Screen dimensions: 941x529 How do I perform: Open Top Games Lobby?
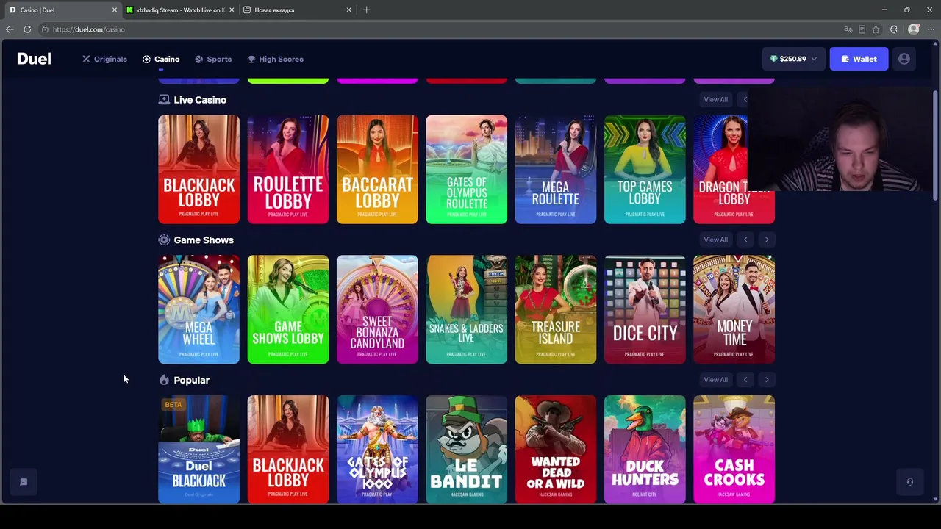click(645, 170)
